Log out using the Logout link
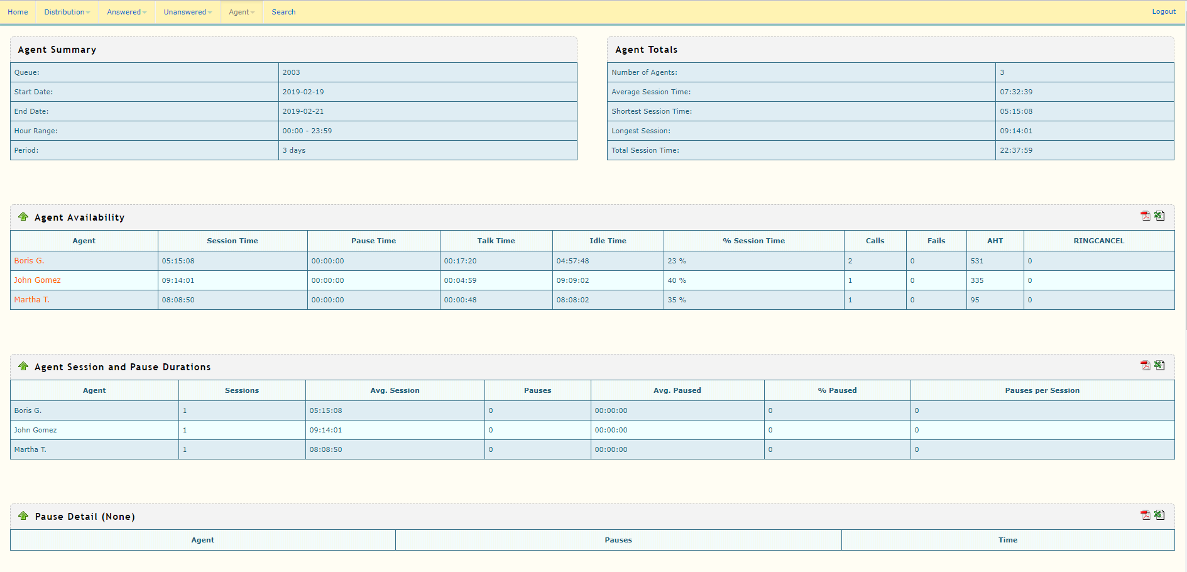 (x=1163, y=11)
